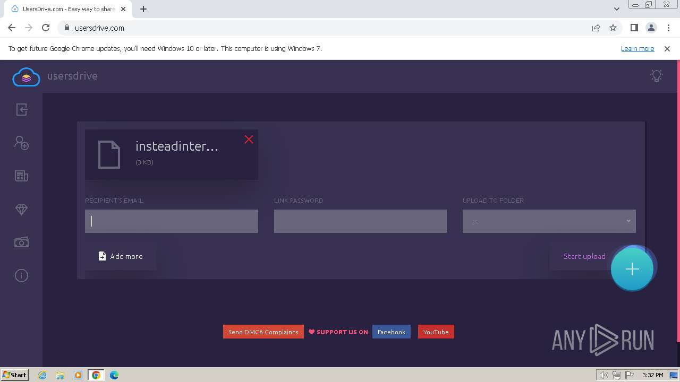
Task: Bookmark this page with star icon
Action: [x=613, y=28]
